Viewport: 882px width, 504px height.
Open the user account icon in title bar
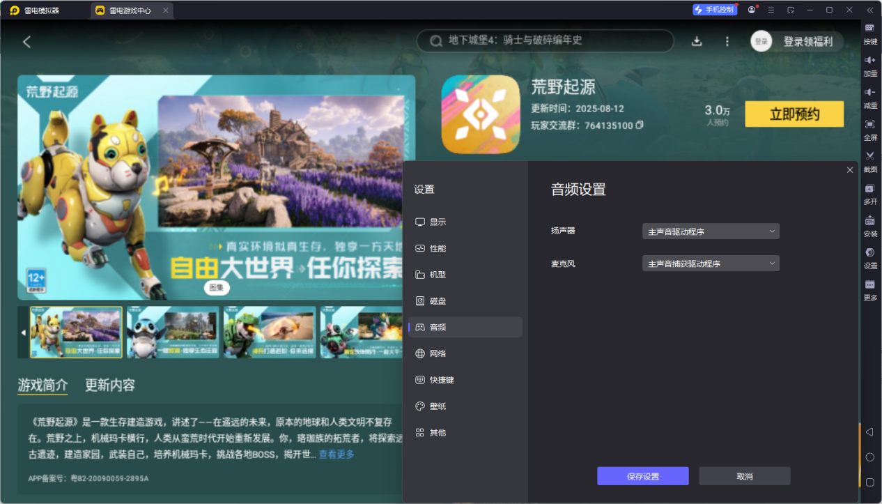click(x=752, y=10)
